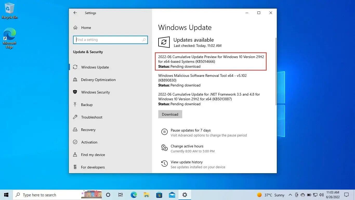The image size is (355, 200).
Task: Click the Download button
Action: point(170,114)
